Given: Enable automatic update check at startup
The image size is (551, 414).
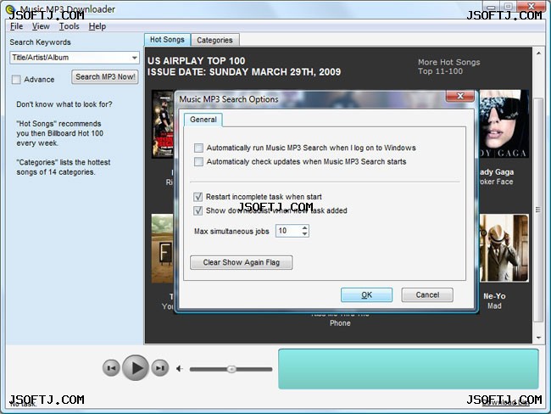Looking at the screenshot, I should pyautogui.click(x=198, y=162).
